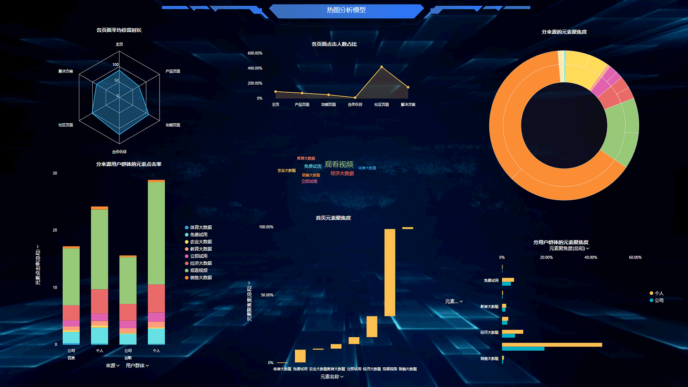Click the 主页 data point on the line chart
Viewport: 688px width, 387px height.
coord(275,91)
